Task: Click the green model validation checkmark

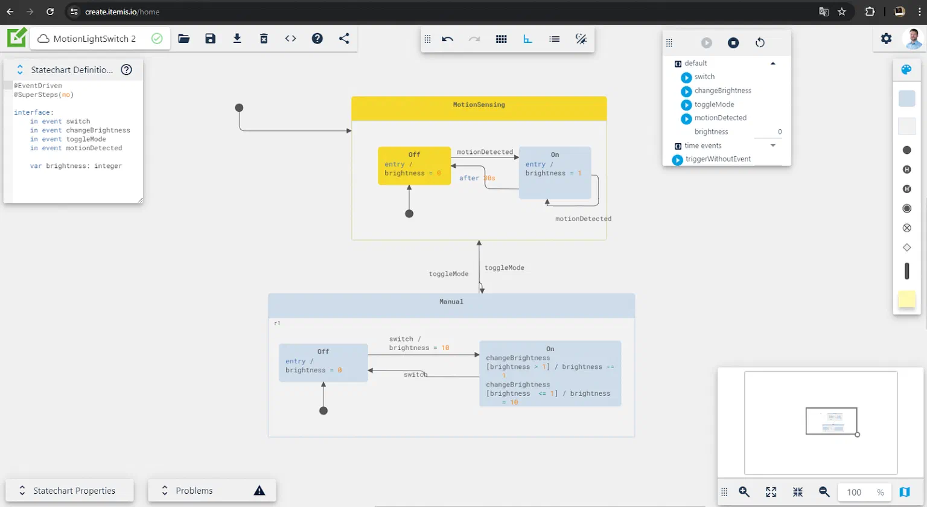Action: coord(157,39)
